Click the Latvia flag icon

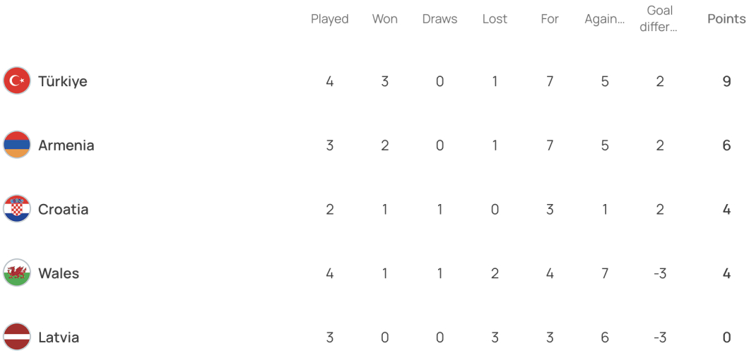pyautogui.click(x=17, y=337)
